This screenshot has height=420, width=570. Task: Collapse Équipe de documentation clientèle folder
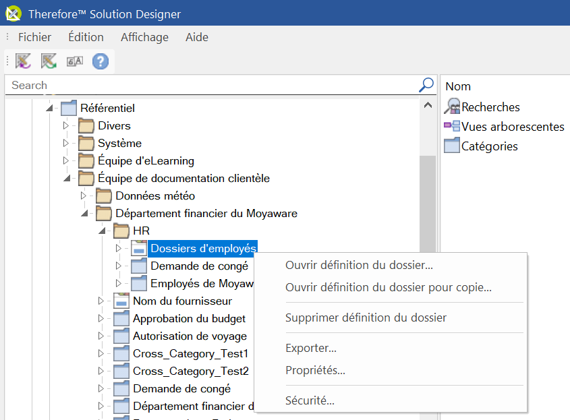pyautogui.click(x=67, y=178)
